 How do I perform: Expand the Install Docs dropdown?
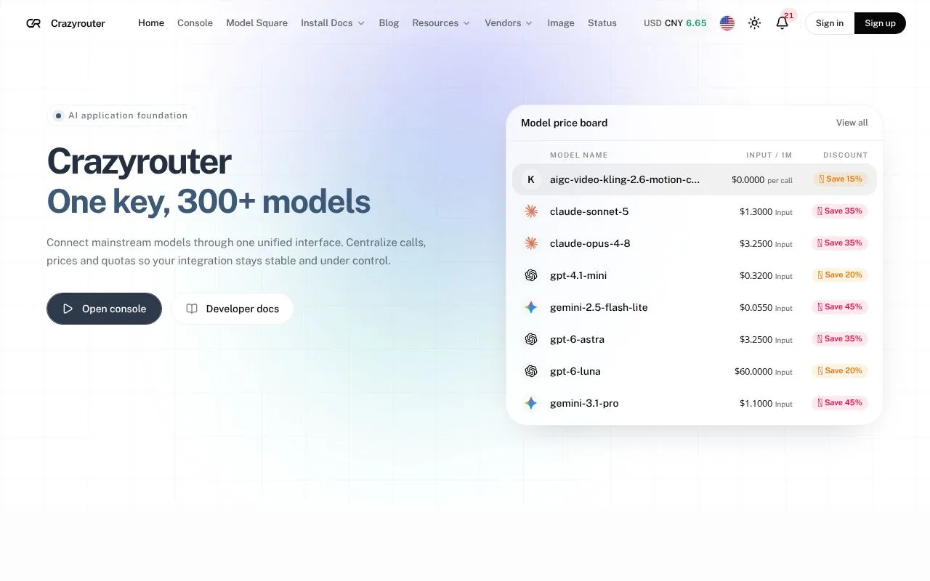(333, 23)
